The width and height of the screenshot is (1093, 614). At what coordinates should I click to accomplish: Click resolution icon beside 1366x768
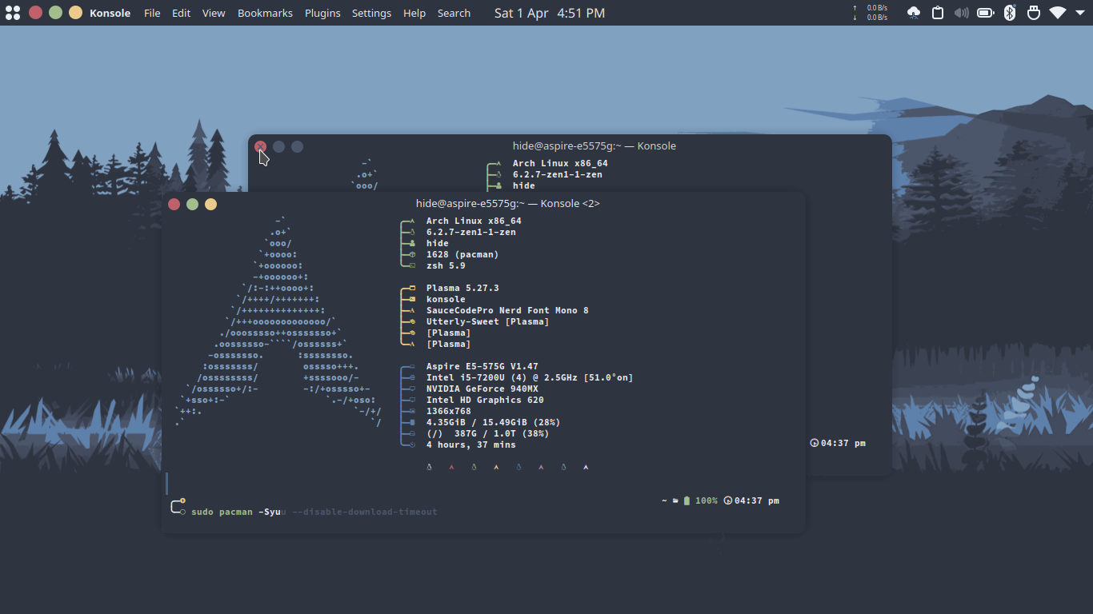(412, 411)
